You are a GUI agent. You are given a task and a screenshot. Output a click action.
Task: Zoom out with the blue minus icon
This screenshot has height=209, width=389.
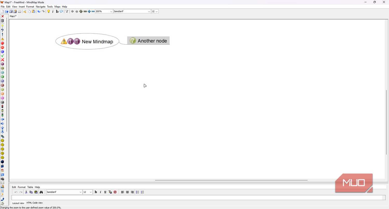click(x=93, y=11)
